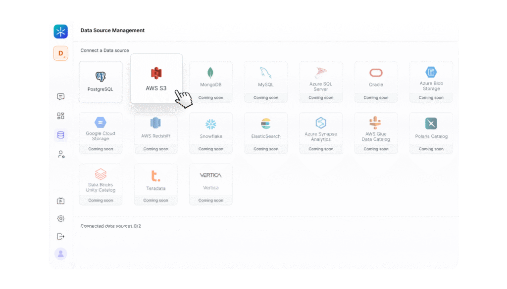Click Coming soon under Polaris Catalog
This screenshot has width=507, height=289.
click(431, 149)
